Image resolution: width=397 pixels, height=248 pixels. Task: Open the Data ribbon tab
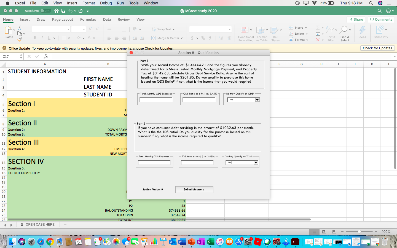tap(107, 20)
